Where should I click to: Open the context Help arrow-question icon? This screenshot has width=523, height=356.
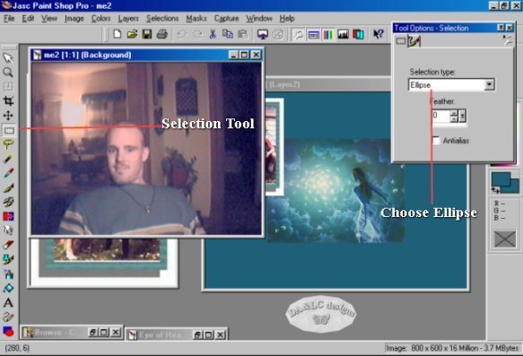point(379,34)
